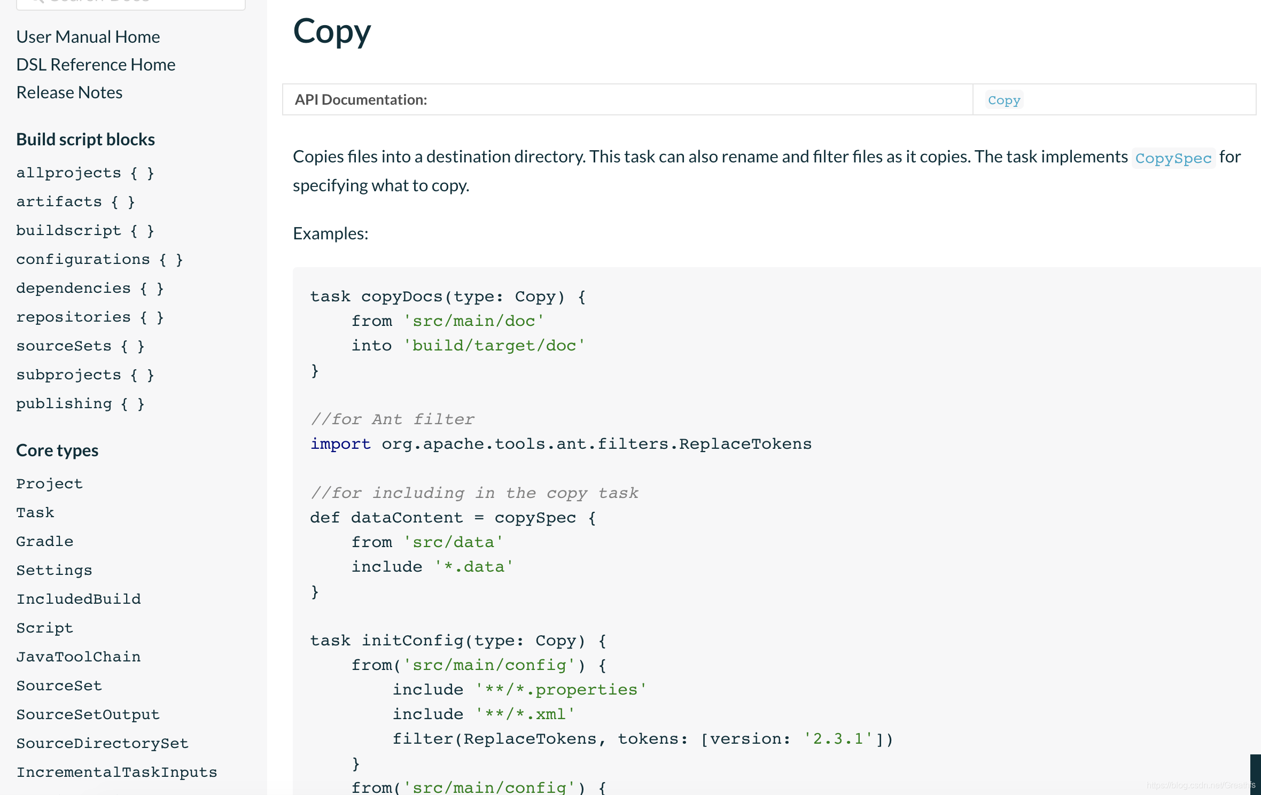This screenshot has width=1261, height=795.
Task: Select Settings from Core types
Action: tap(54, 570)
